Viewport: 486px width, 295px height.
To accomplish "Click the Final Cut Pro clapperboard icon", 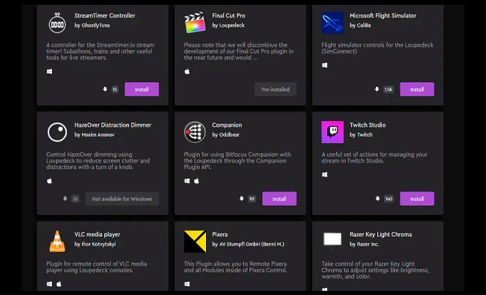I will coord(195,23).
